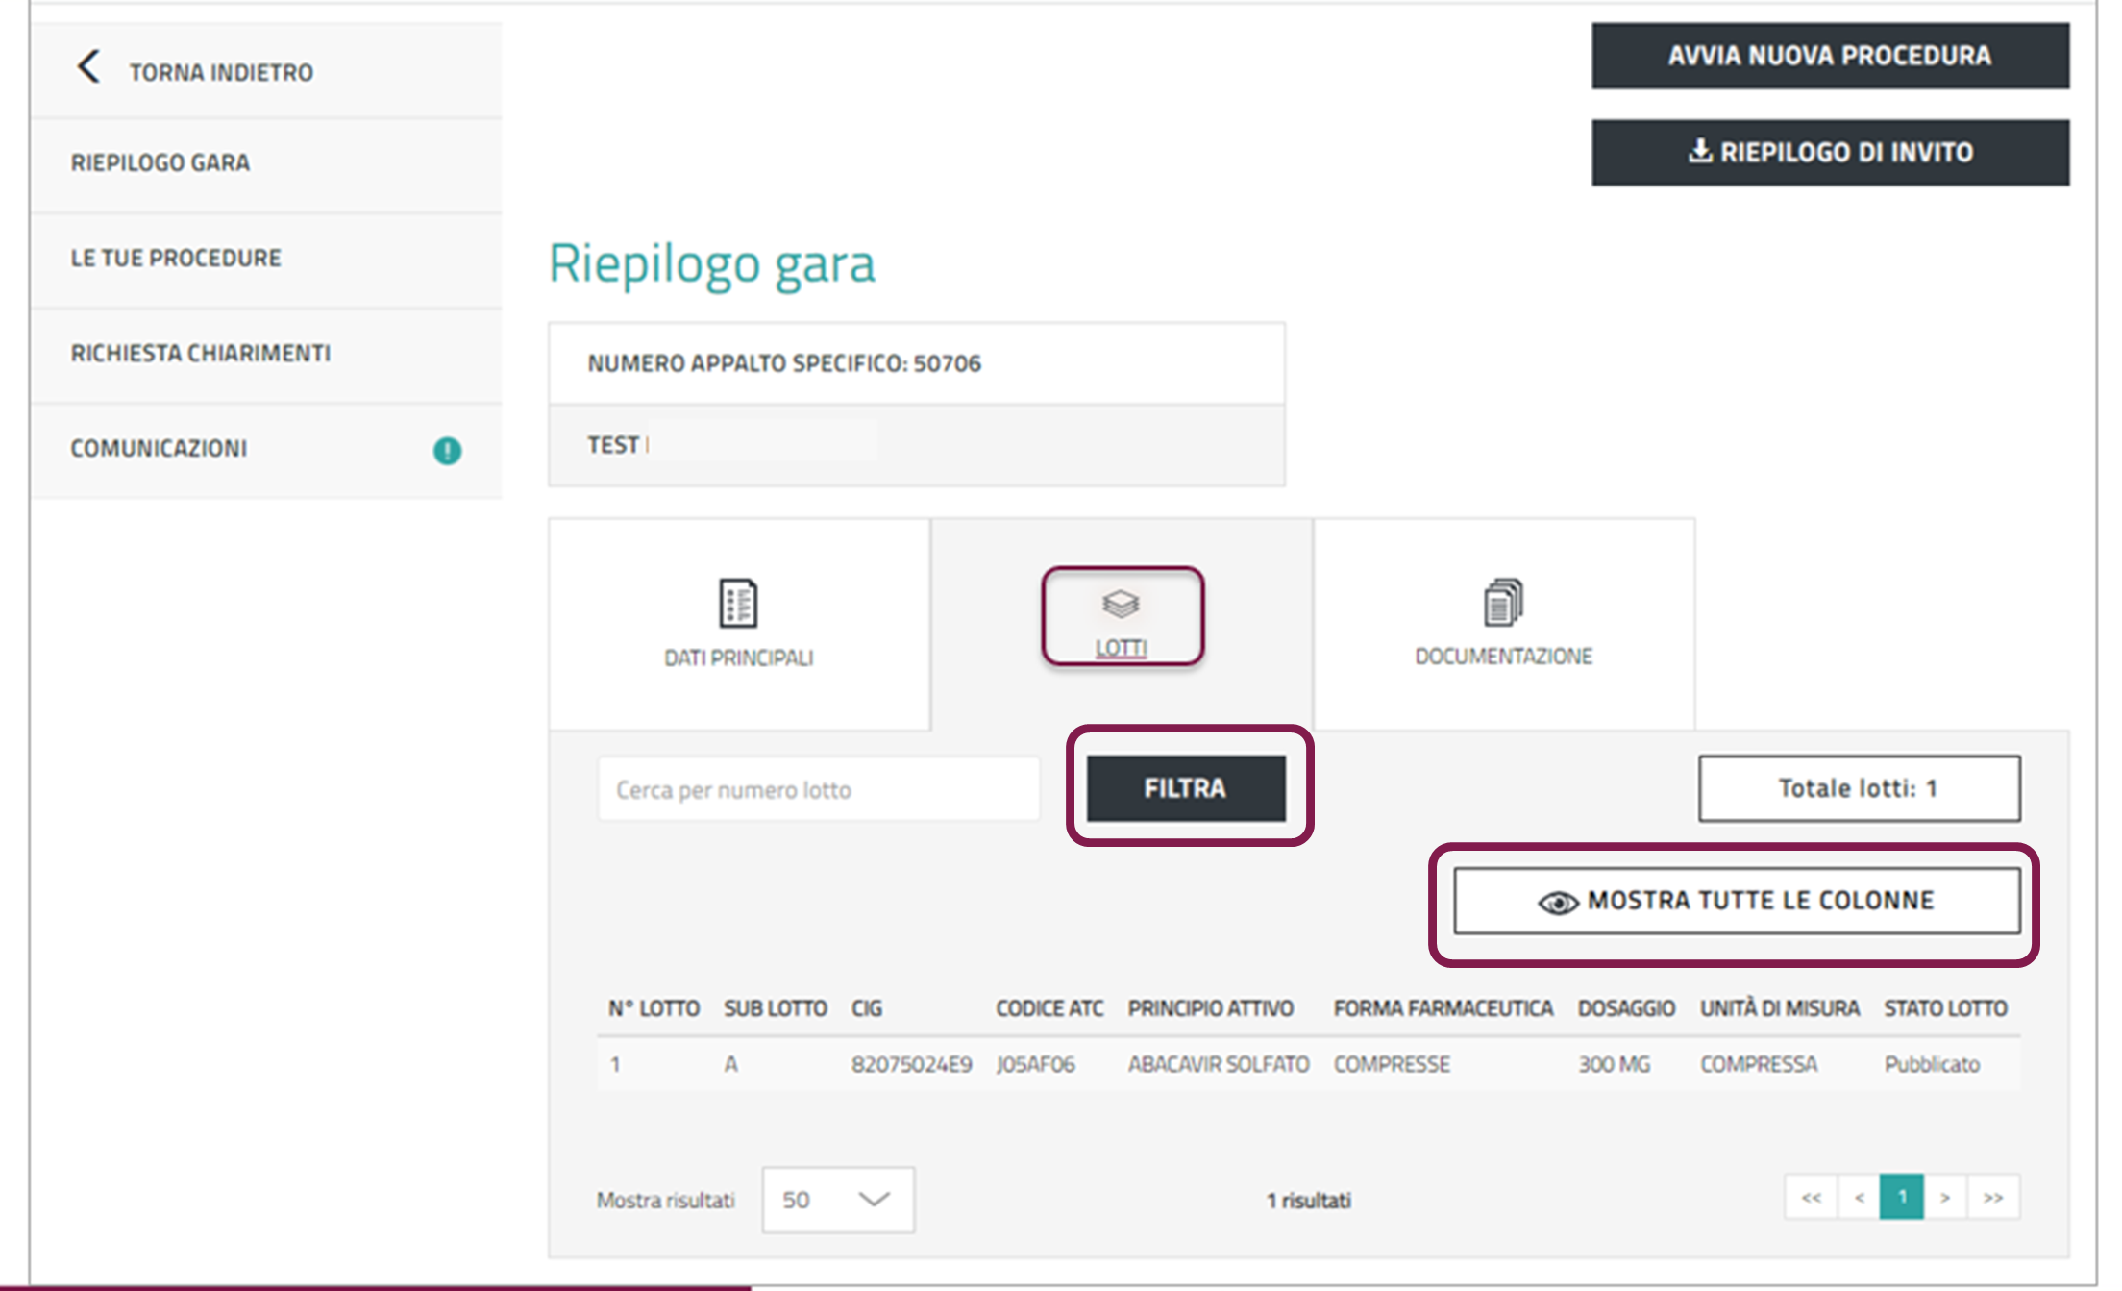Go to the first page with << icon
The height and width of the screenshot is (1291, 2122).
coord(1811,1198)
